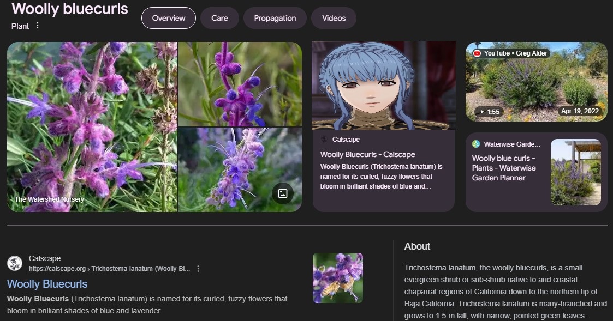
Task: Click the YouTube logo on Greg Alder video
Action: coord(477,53)
